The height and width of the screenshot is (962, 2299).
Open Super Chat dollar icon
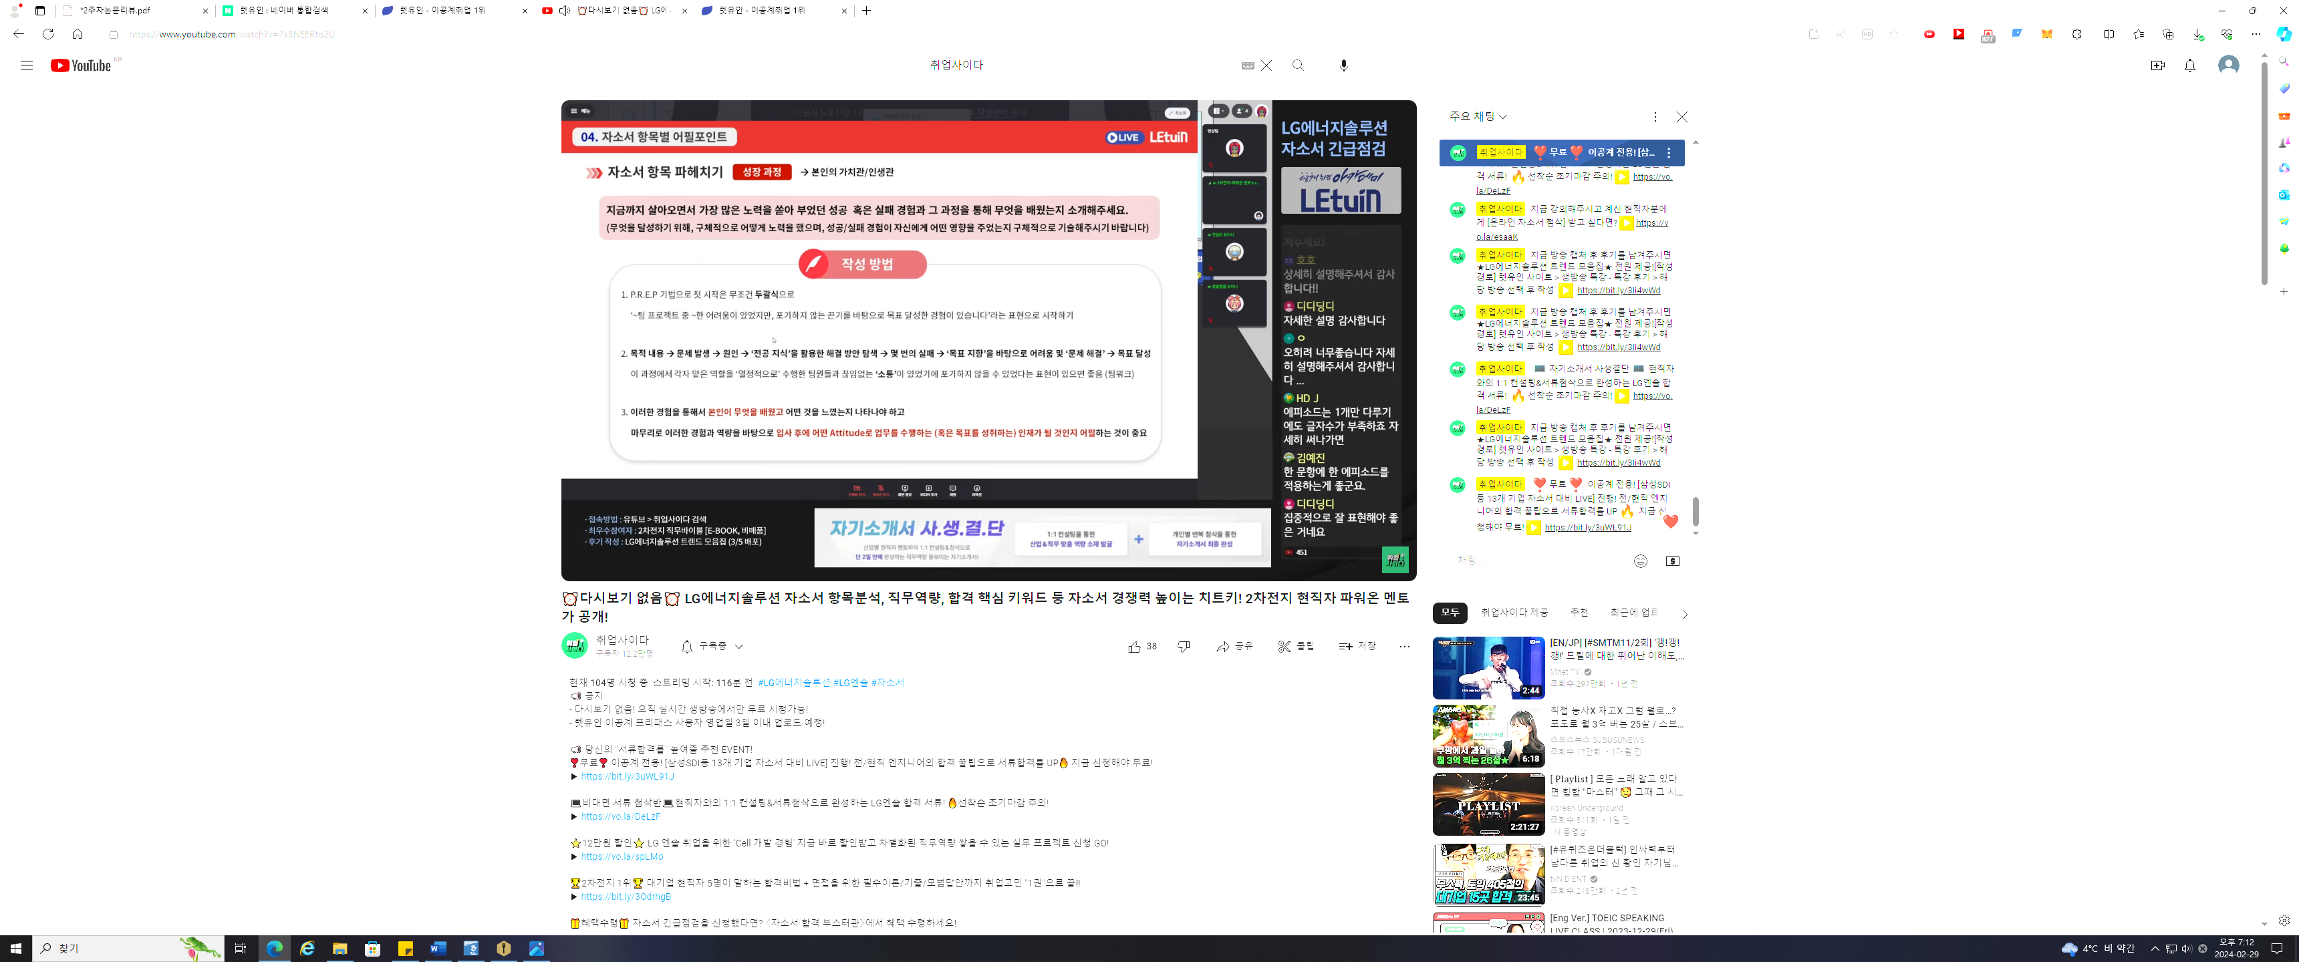(1673, 560)
